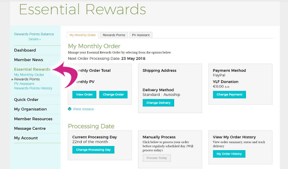Image resolution: width=288 pixels, height=169 pixels.
Task: Navigate to Message Centre
Action: click(x=30, y=129)
